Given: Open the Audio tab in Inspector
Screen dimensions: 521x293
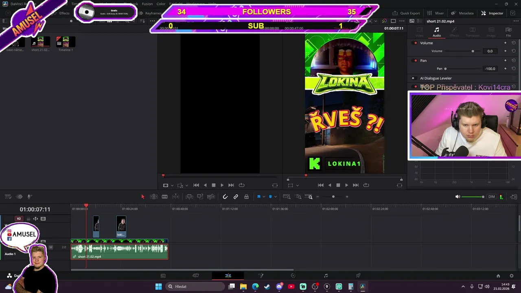Looking at the screenshot, I should (436, 32).
